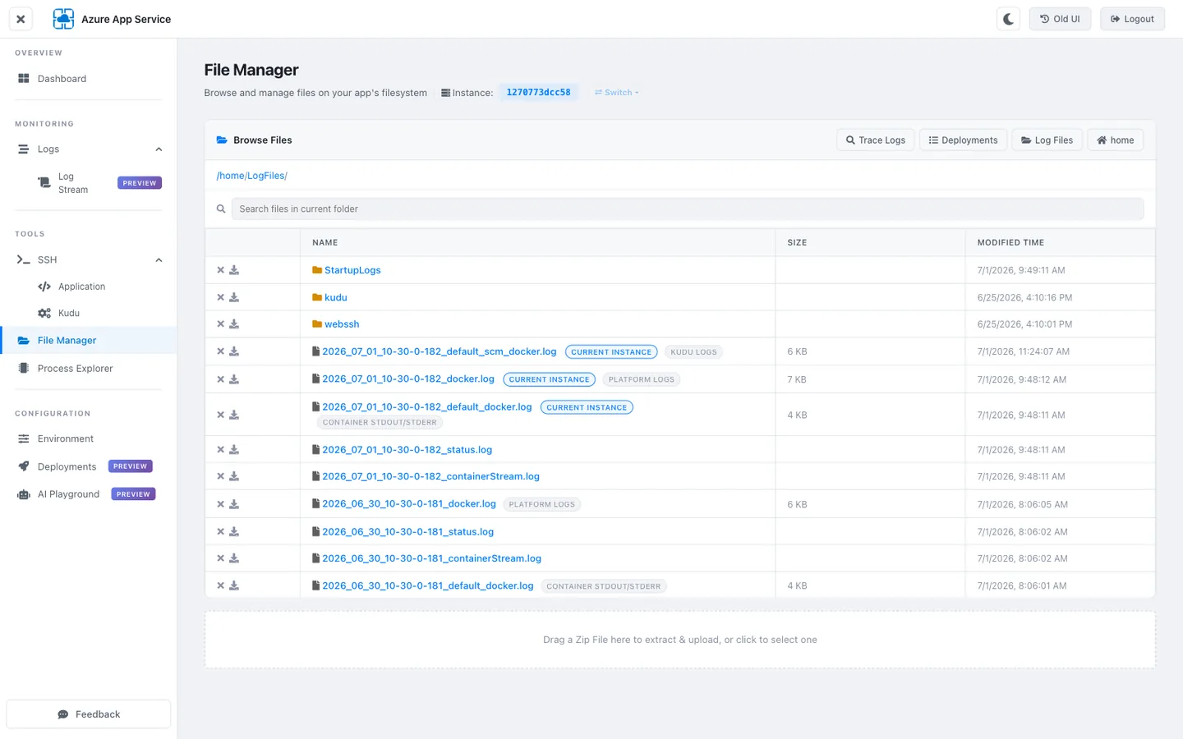Download the kudu folder

click(x=234, y=297)
